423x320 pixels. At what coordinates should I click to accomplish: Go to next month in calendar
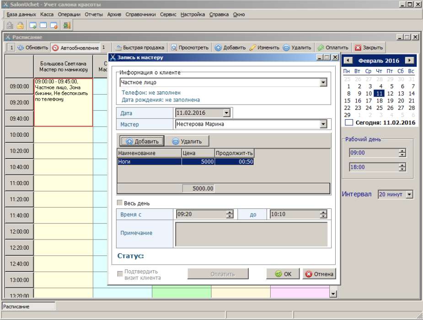(x=410, y=60)
